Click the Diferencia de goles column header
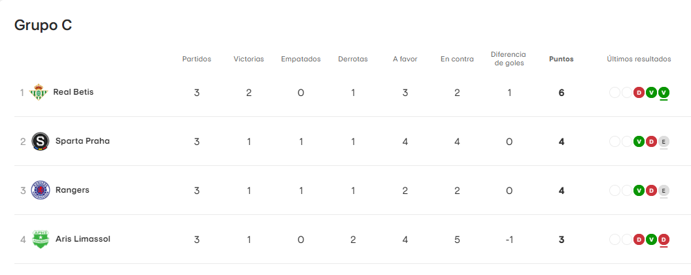The image size is (691, 275). click(x=509, y=59)
